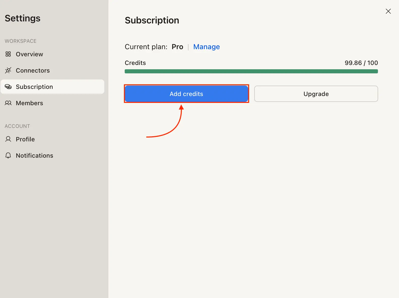Click the Profile person icon
This screenshot has height=298, width=399.
click(8, 139)
